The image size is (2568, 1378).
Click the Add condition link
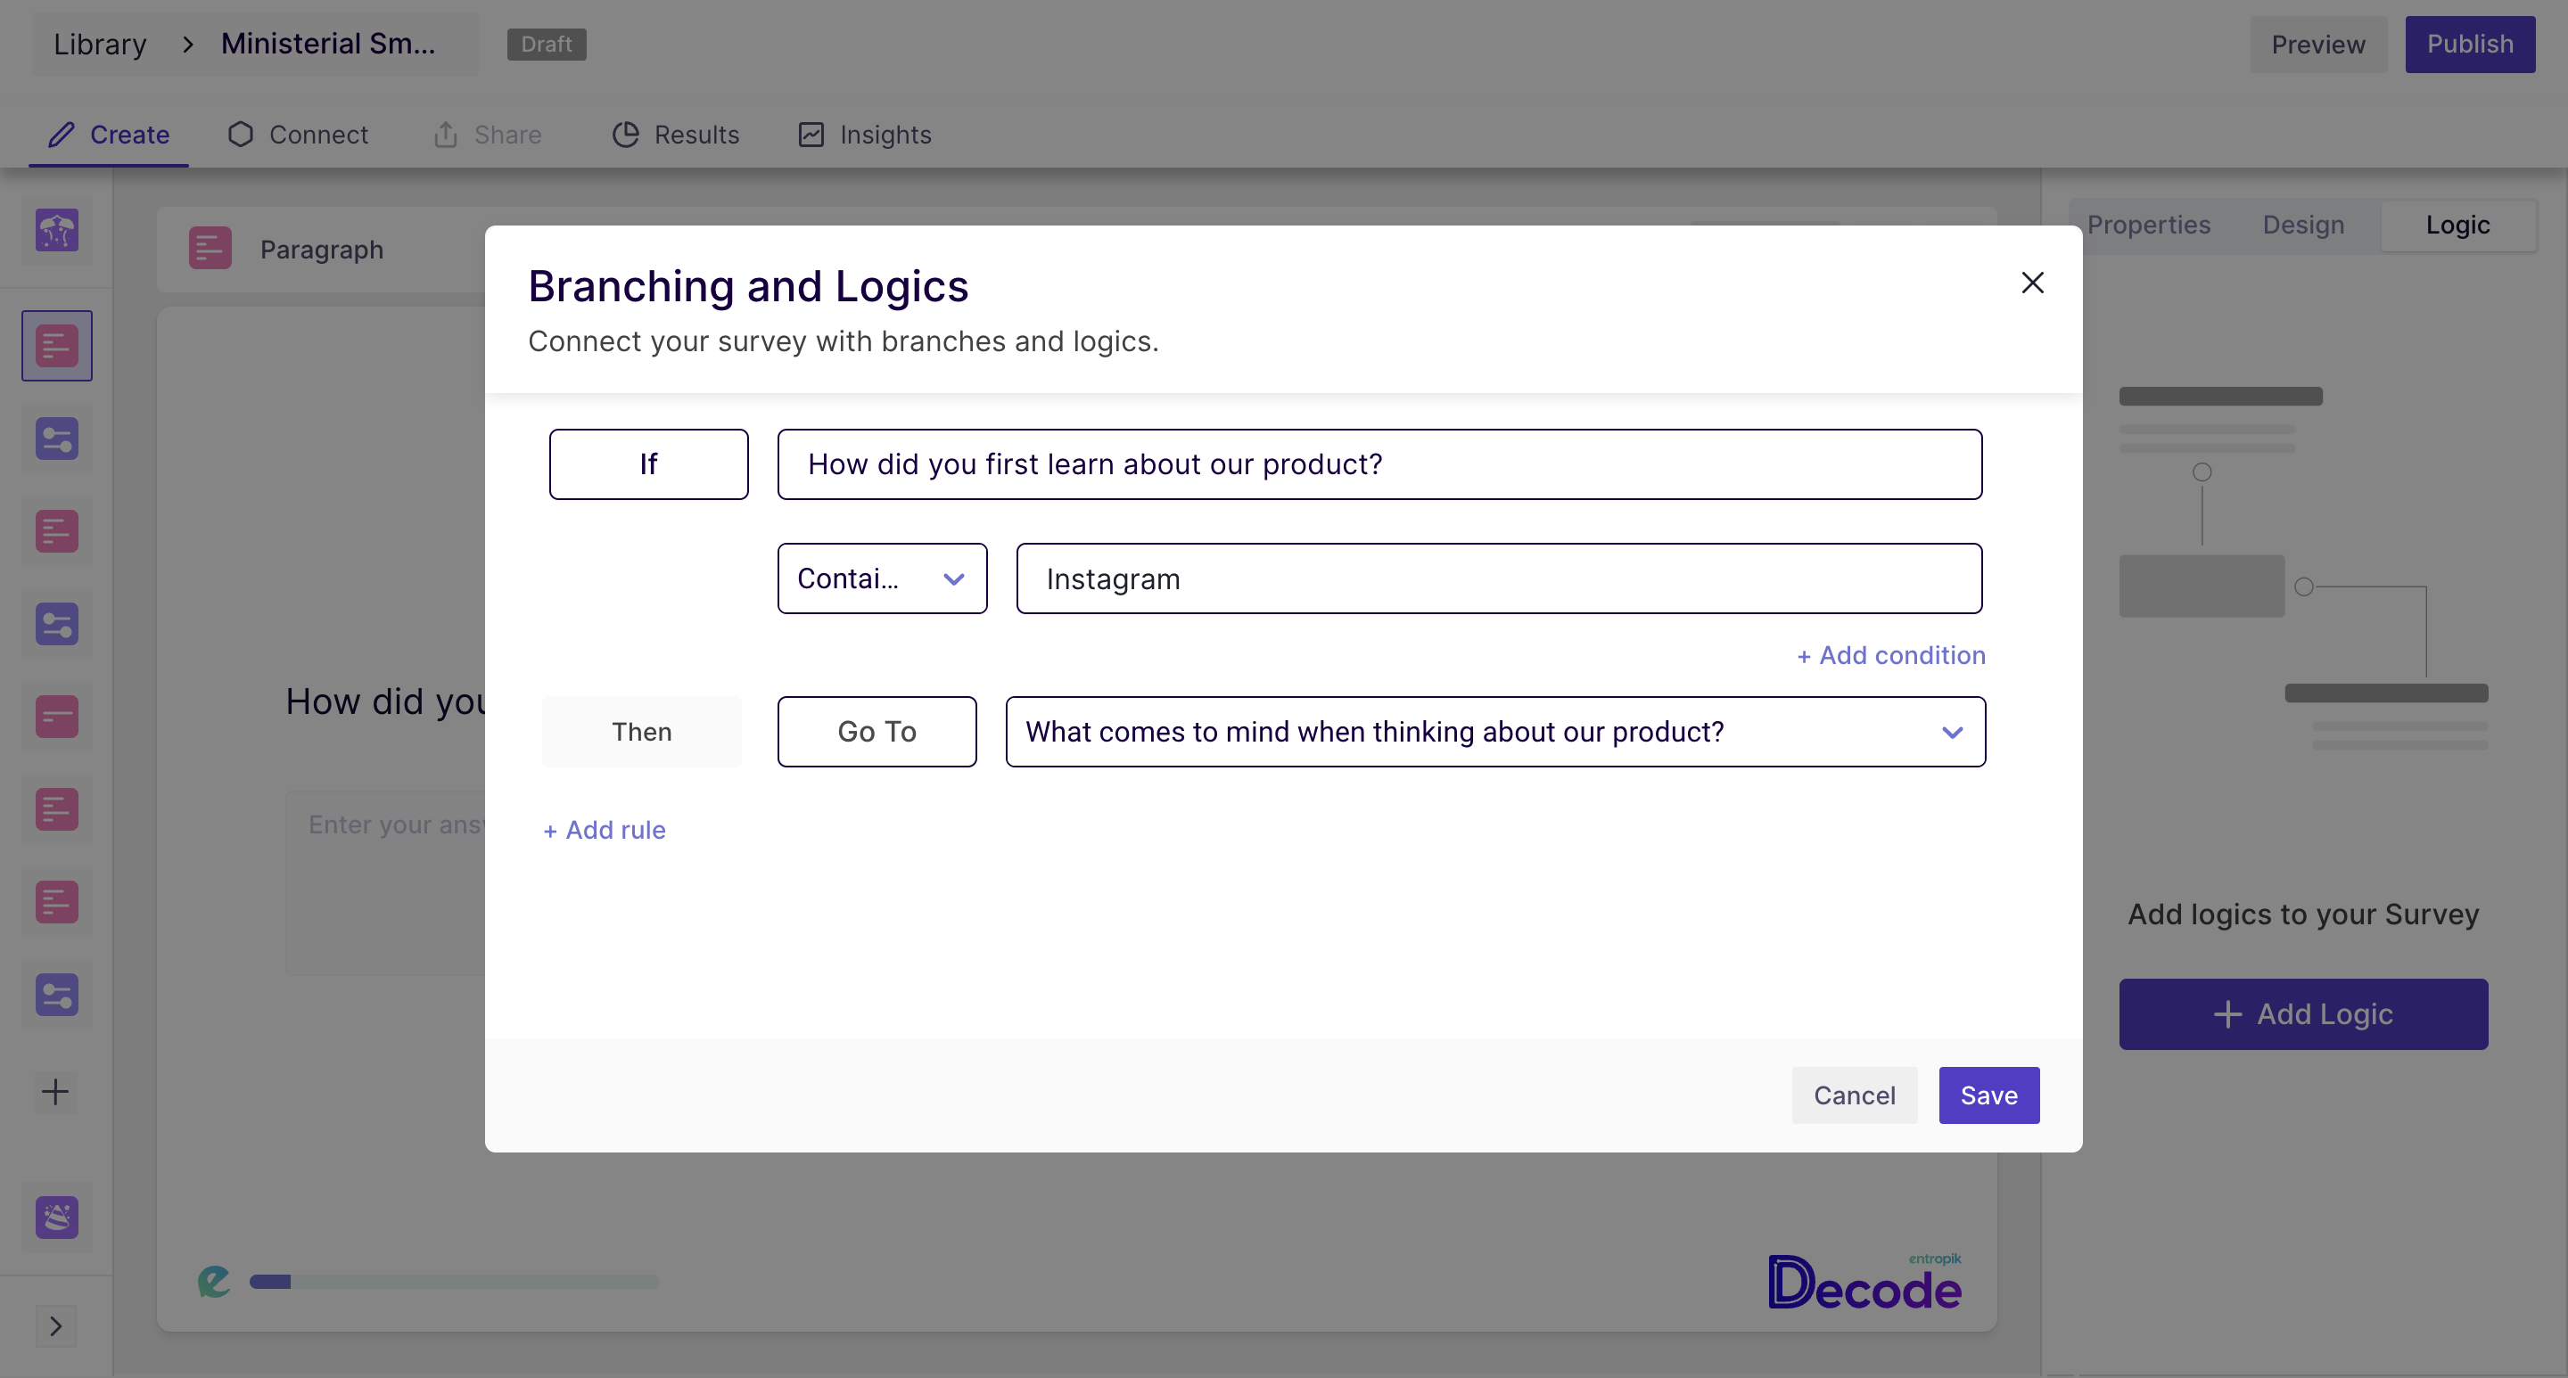tap(1890, 654)
